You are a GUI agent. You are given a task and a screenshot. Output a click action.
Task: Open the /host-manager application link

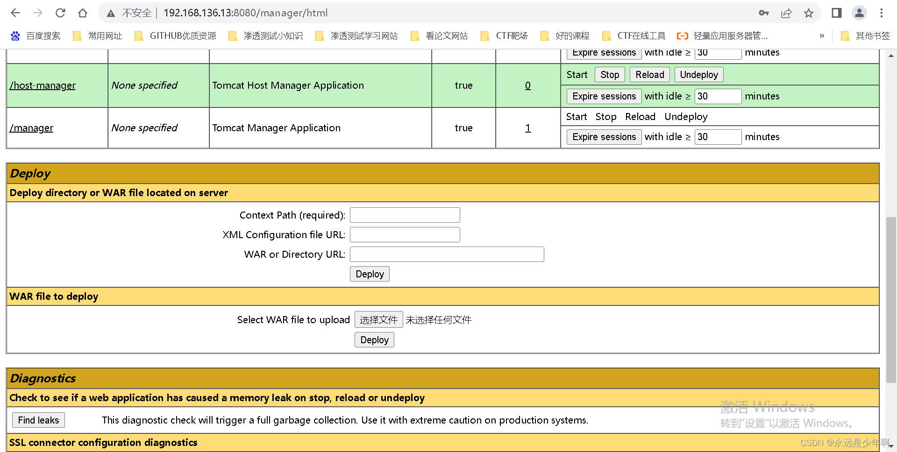coord(43,85)
